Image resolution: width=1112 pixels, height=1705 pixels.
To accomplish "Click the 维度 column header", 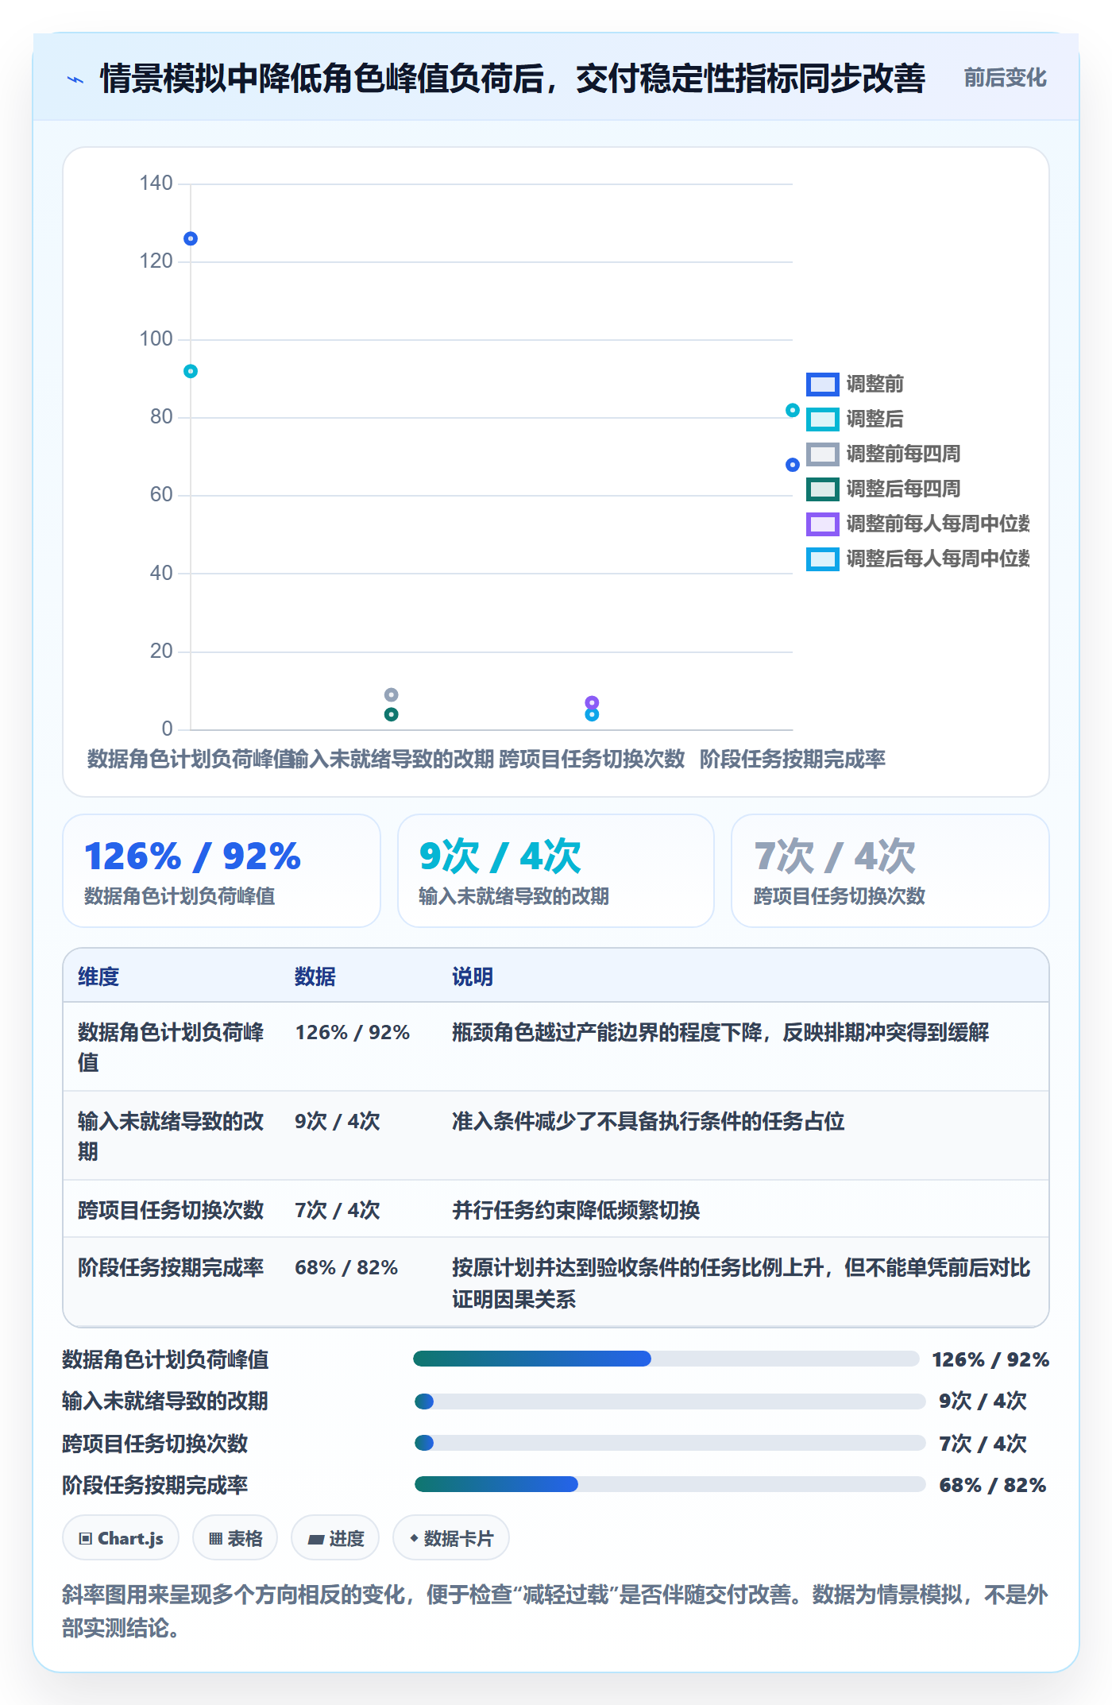I will (x=98, y=976).
